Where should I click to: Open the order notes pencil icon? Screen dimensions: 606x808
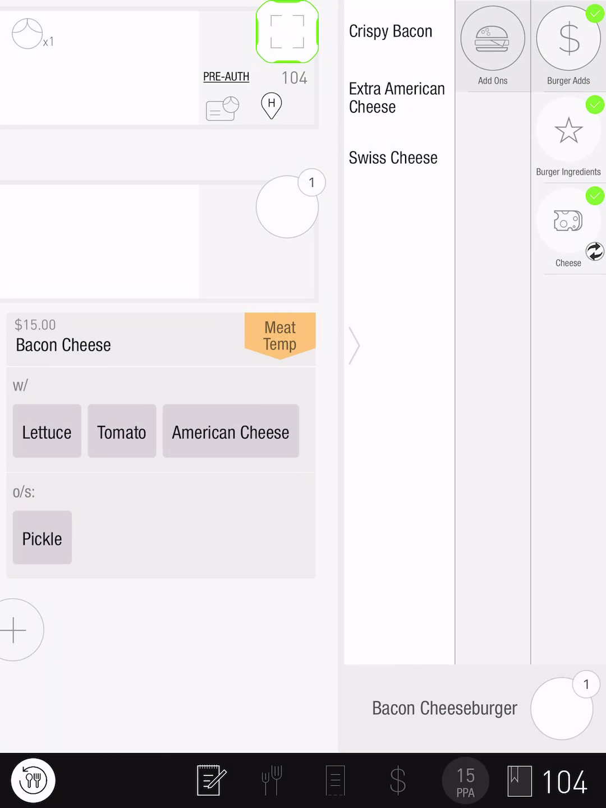(x=211, y=780)
